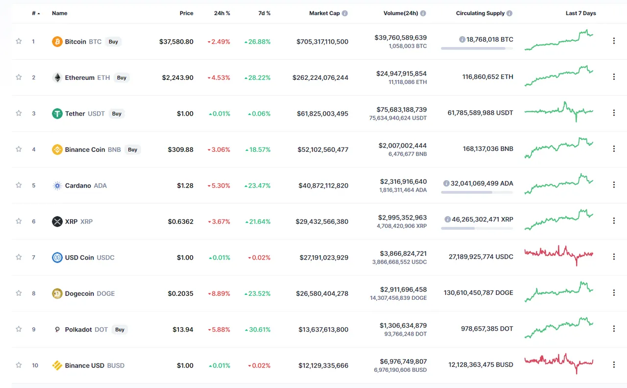627x388 pixels.
Task: Click Ethereum volume $24,947,915,854
Action: [402, 73]
